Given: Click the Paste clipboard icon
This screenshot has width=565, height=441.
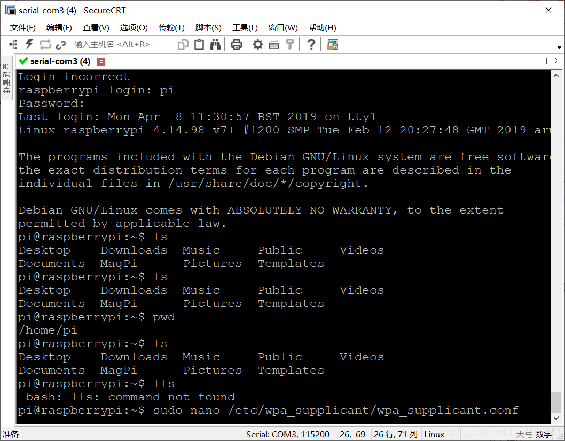Looking at the screenshot, I should coord(199,44).
